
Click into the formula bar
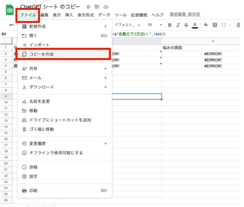click(176, 34)
